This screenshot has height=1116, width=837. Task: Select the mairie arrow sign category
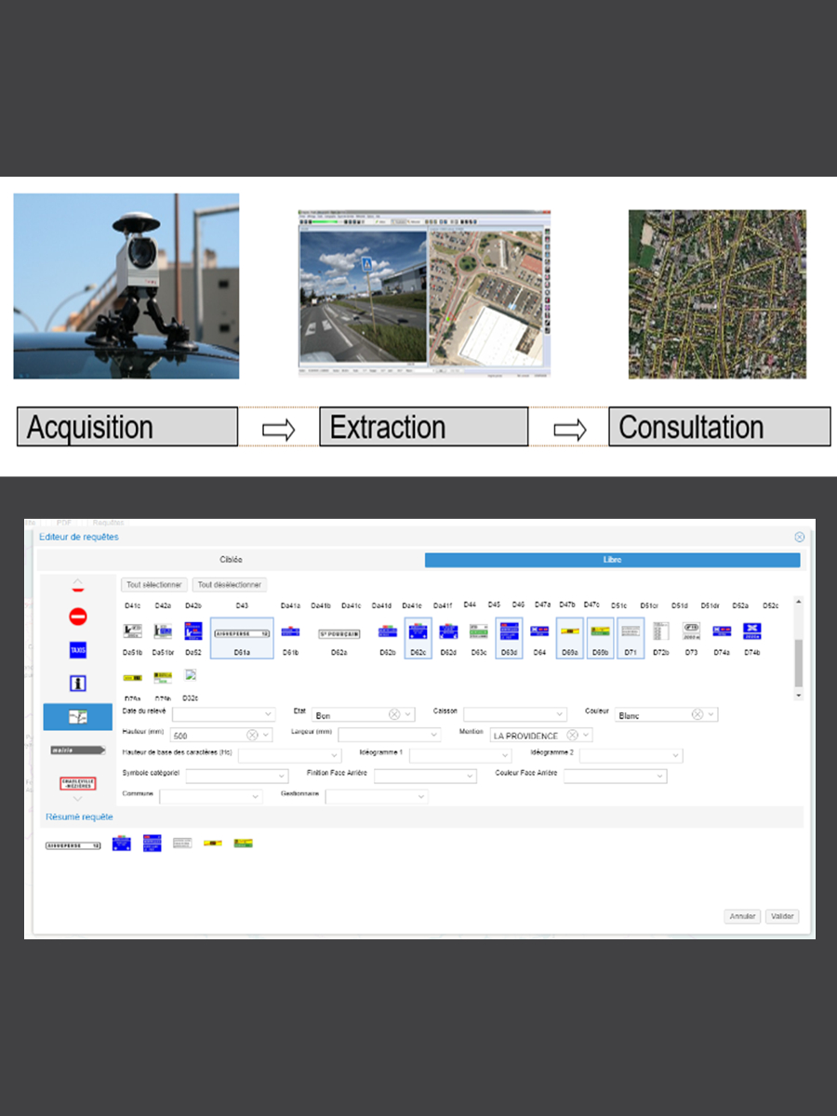78,750
